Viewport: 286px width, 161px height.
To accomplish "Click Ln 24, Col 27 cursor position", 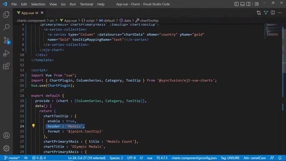I will pos(87,158).
